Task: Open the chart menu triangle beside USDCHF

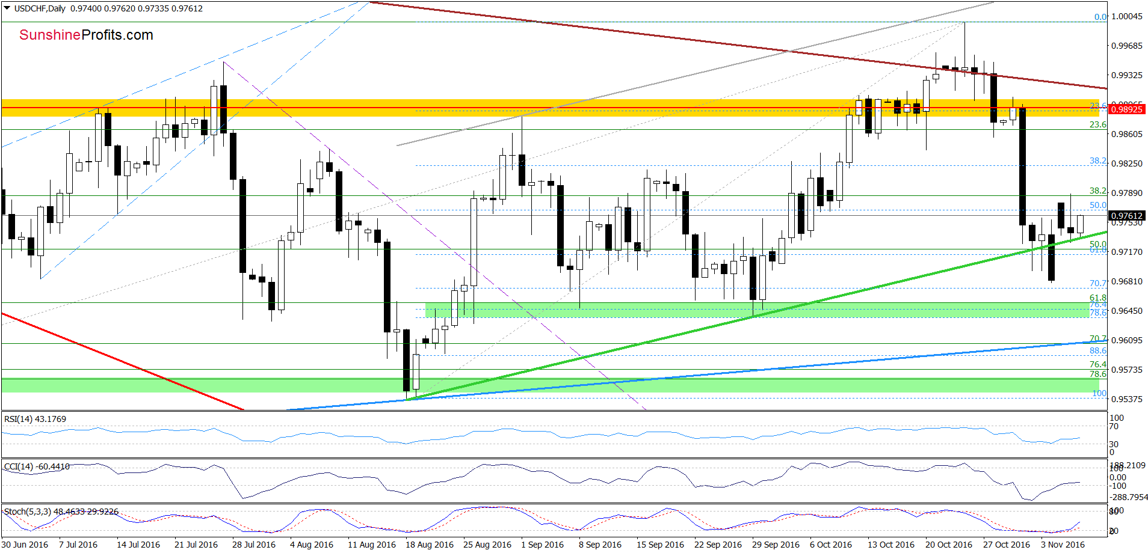Action: [7, 8]
